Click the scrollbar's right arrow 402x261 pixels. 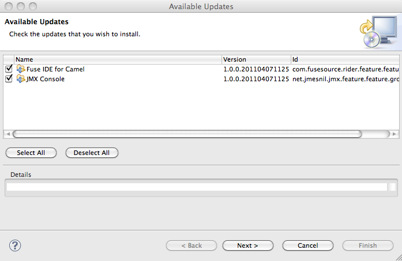[x=395, y=134]
